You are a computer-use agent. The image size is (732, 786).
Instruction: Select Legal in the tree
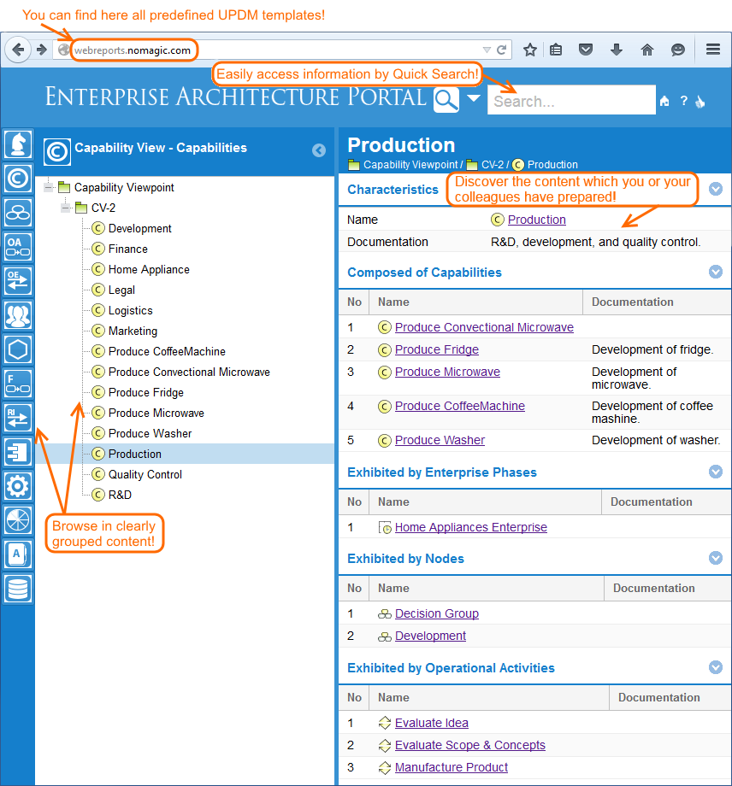point(121,290)
